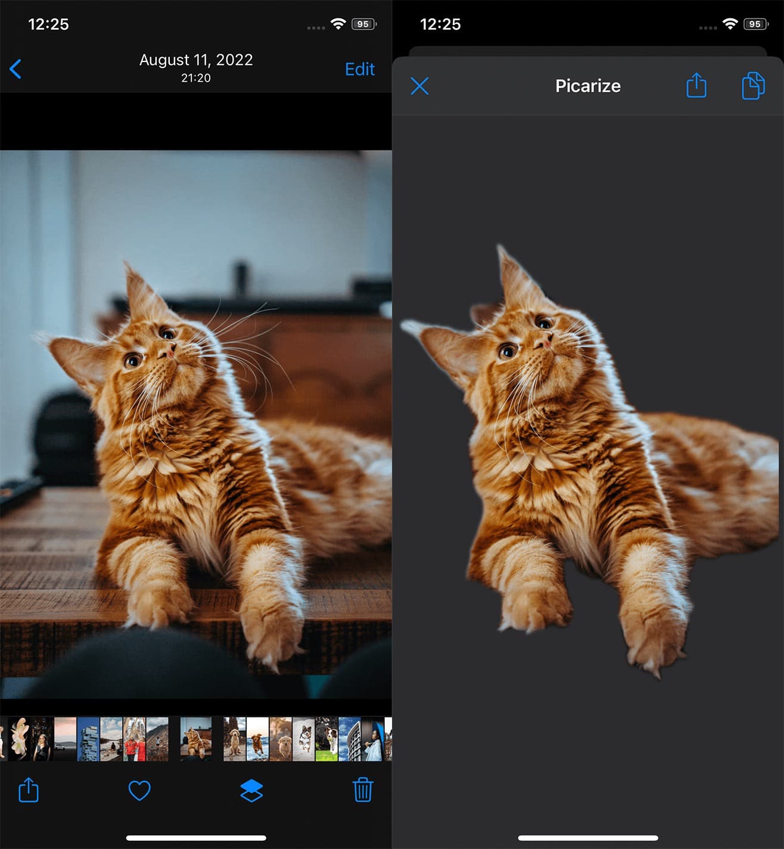Share the cutout from Picarize sheet
784x849 pixels.
click(696, 85)
